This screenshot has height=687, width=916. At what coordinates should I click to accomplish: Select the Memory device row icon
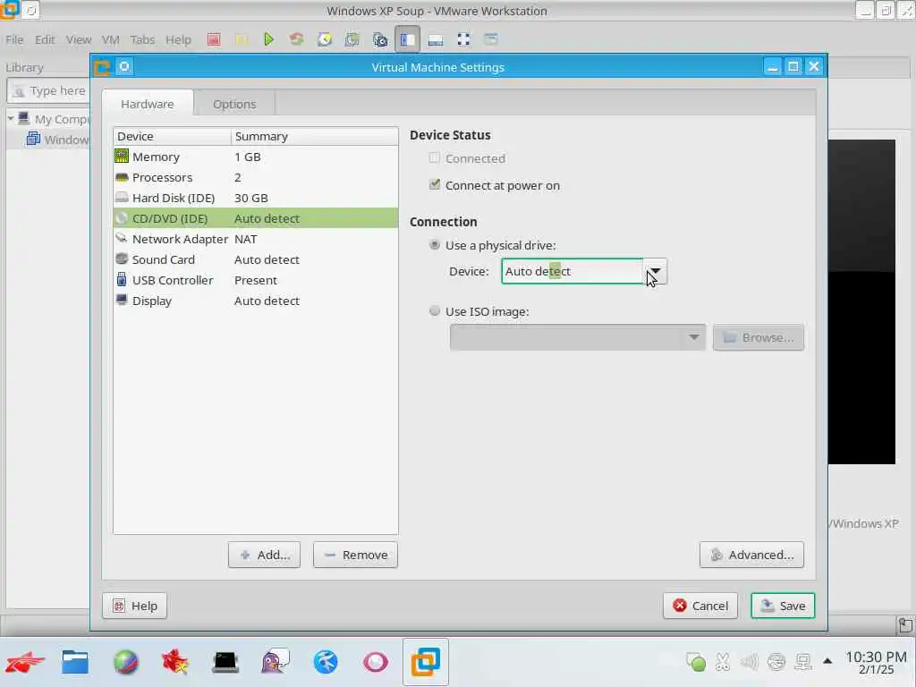122,156
